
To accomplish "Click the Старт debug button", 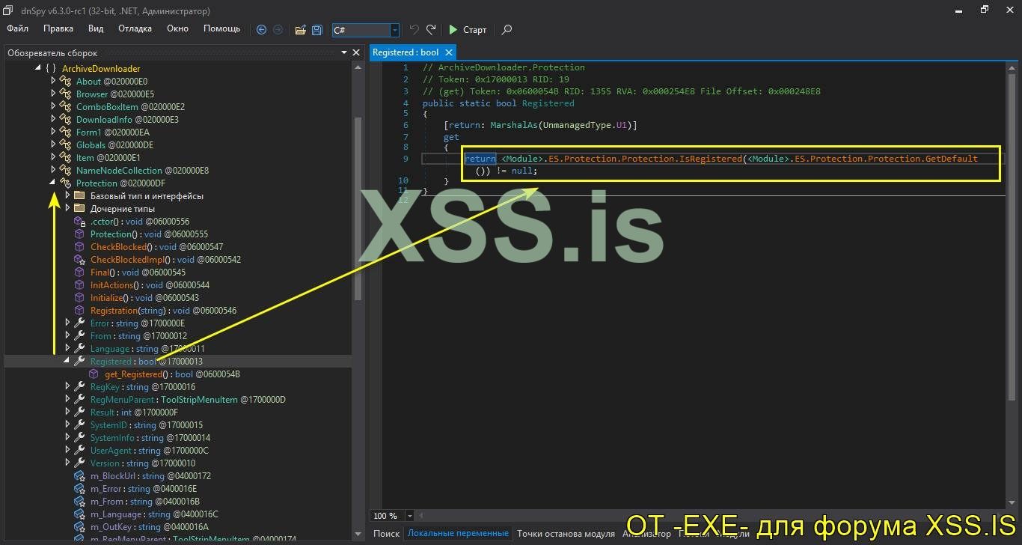I will pyautogui.click(x=468, y=30).
